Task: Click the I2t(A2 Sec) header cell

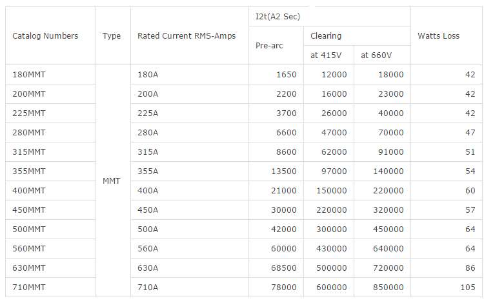Action: pos(278,16)
